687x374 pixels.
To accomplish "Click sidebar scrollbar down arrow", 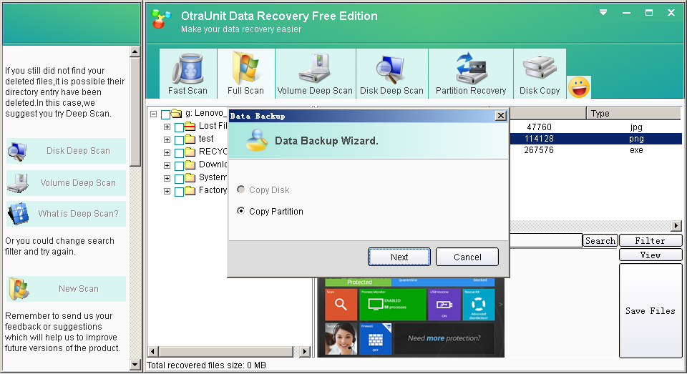I will point(135,365).
